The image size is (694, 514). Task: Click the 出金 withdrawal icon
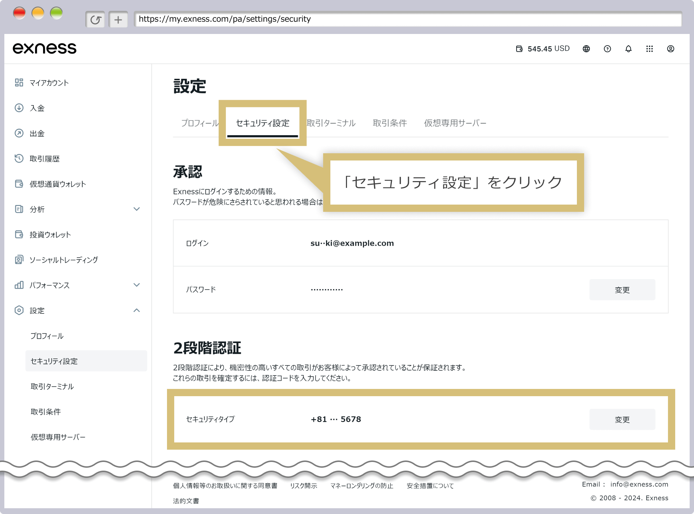coord(19,133)
